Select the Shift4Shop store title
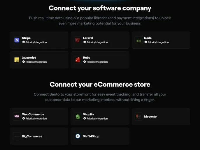This screenshot has height=150, width=200. pos(91,136)
